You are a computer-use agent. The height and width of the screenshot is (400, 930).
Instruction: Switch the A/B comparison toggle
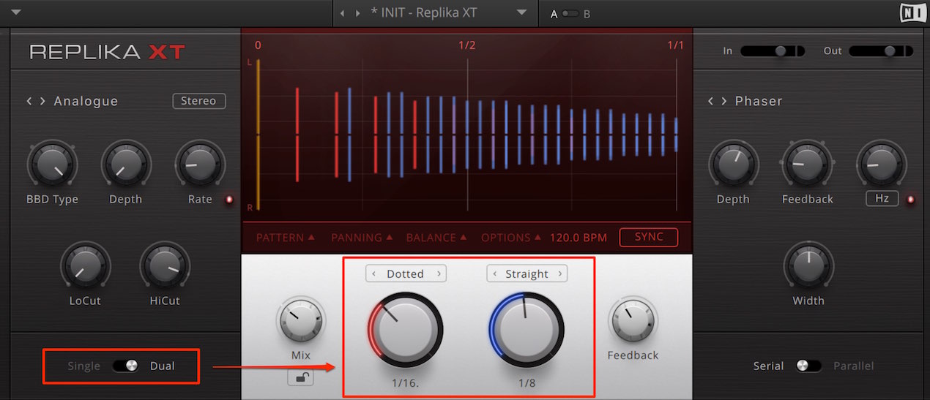click(x=570, y=14)
